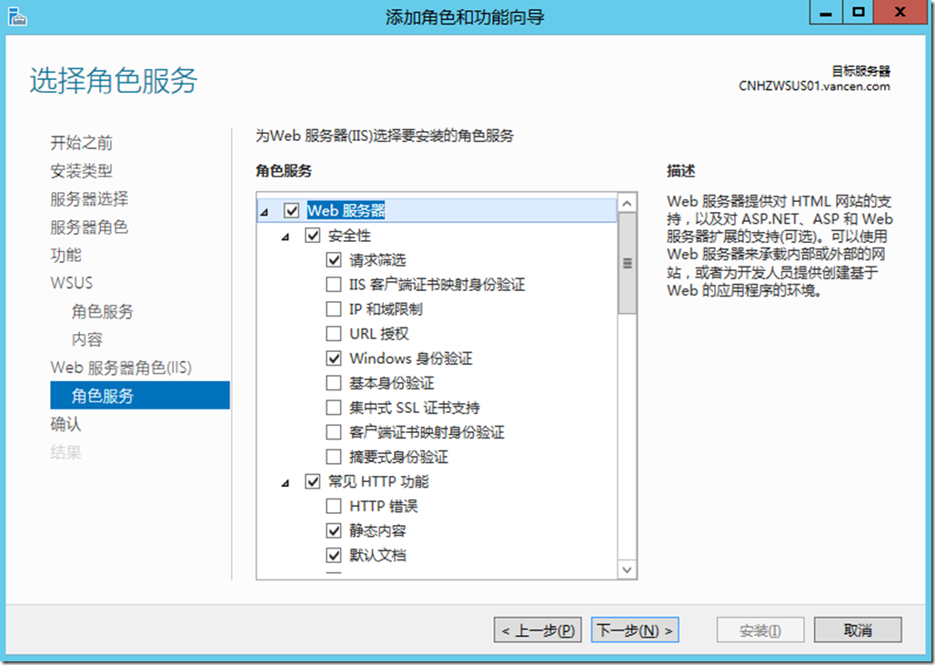This screenshot has height=665, width=935.
Task: Click the role services scrollbar thumb
Action: 627,263
